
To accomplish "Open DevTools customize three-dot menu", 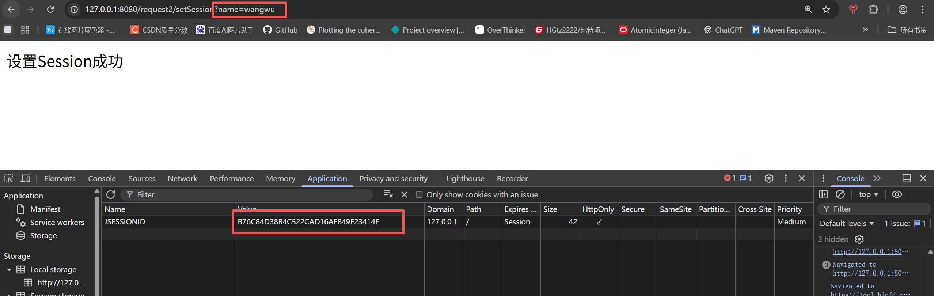I will pyautogui.click(x=786, y=178).
